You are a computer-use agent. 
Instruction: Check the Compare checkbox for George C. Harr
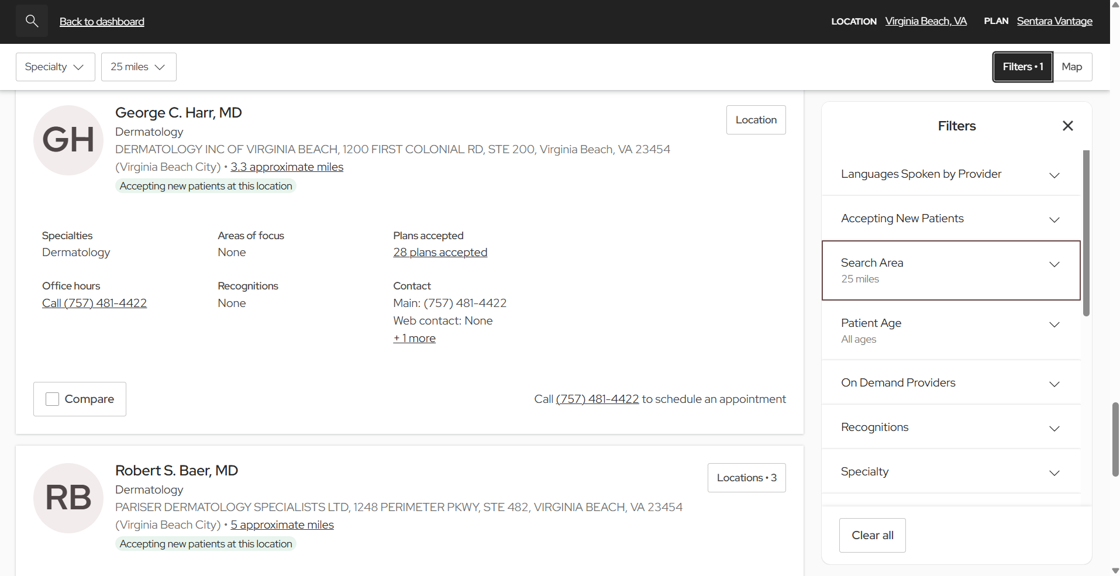52,399
